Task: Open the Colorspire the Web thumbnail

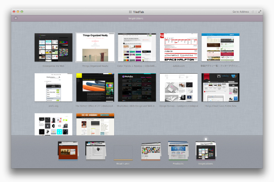Action: (53, 47)
